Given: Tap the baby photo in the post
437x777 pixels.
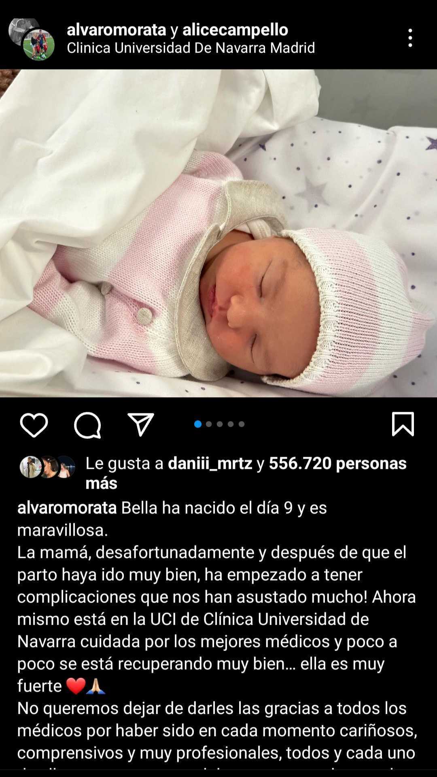Looking at the screenshot, I should click(x=218, y=233).
